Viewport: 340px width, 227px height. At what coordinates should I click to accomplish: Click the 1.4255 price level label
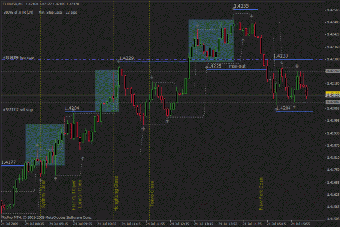click(x=241, y=6)
